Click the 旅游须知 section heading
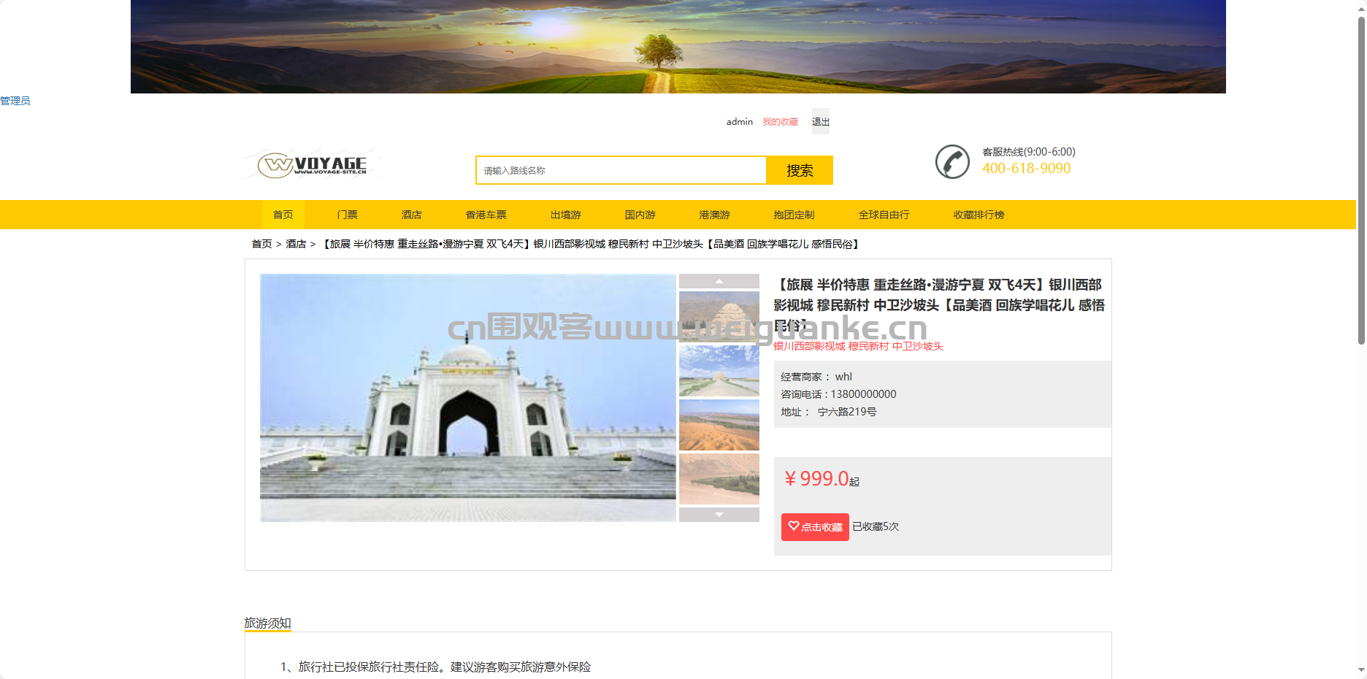The width and height of the screenshot is (1367, 679). [x=267, y=623]
